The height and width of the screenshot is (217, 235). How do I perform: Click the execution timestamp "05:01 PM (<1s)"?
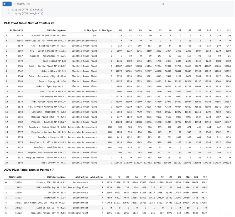pyautogui.click(x=23, y=4)
